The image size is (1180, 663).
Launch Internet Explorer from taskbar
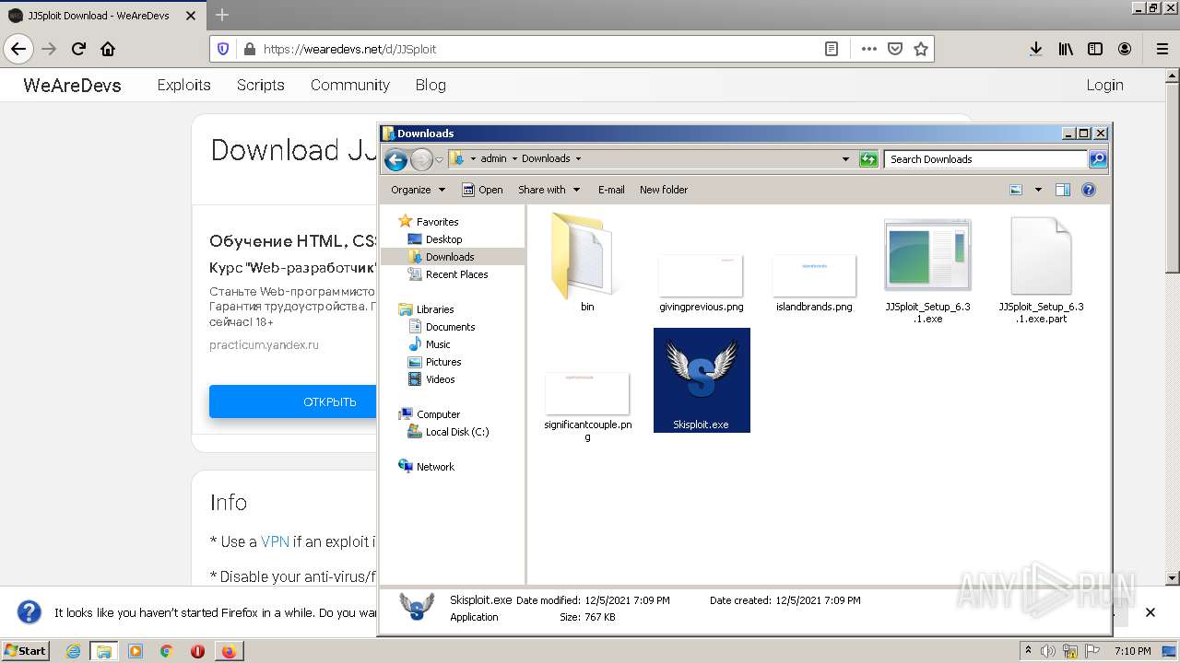coord(73,651)
